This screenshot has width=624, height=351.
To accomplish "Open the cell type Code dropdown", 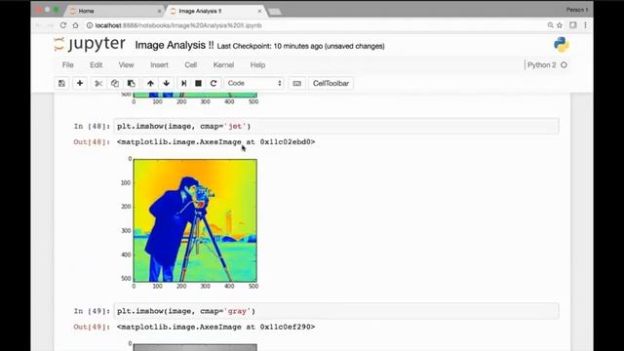I will 253,83.
